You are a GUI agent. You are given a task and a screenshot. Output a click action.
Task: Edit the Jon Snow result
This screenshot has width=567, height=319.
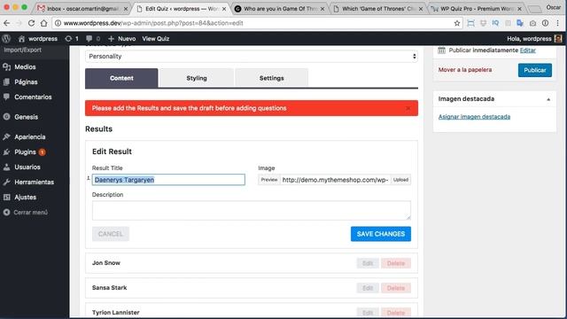coord(368,263)
